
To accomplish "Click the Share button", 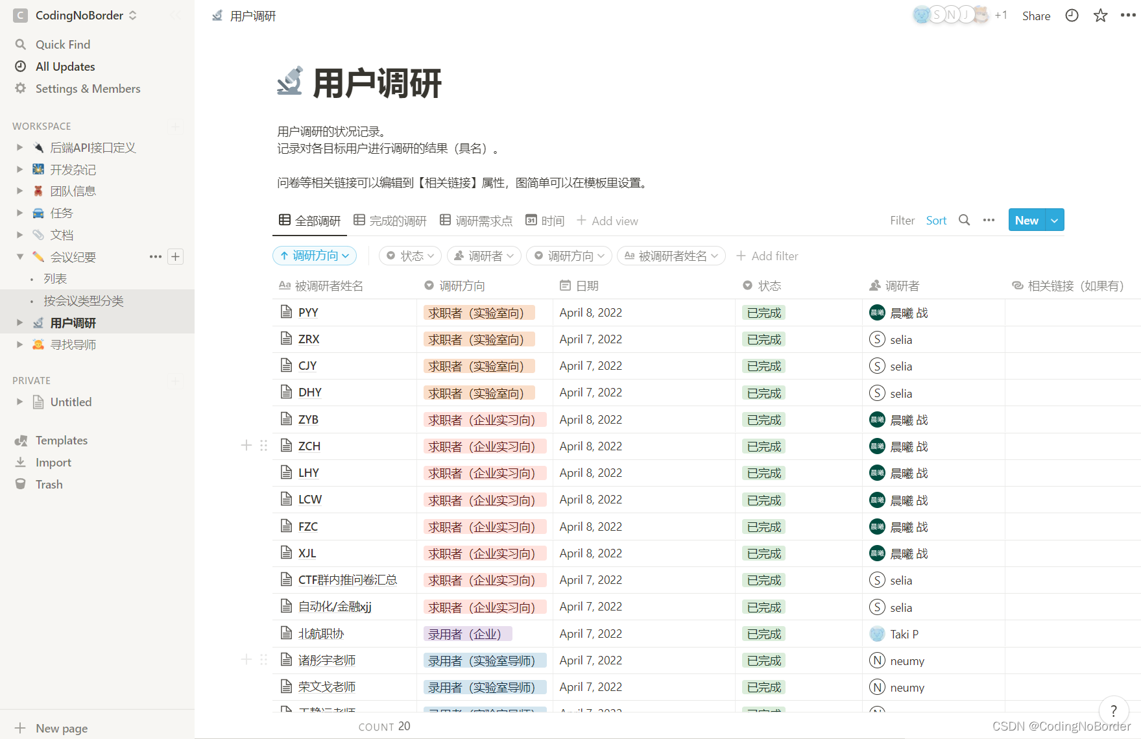I will coord(1036,16).
